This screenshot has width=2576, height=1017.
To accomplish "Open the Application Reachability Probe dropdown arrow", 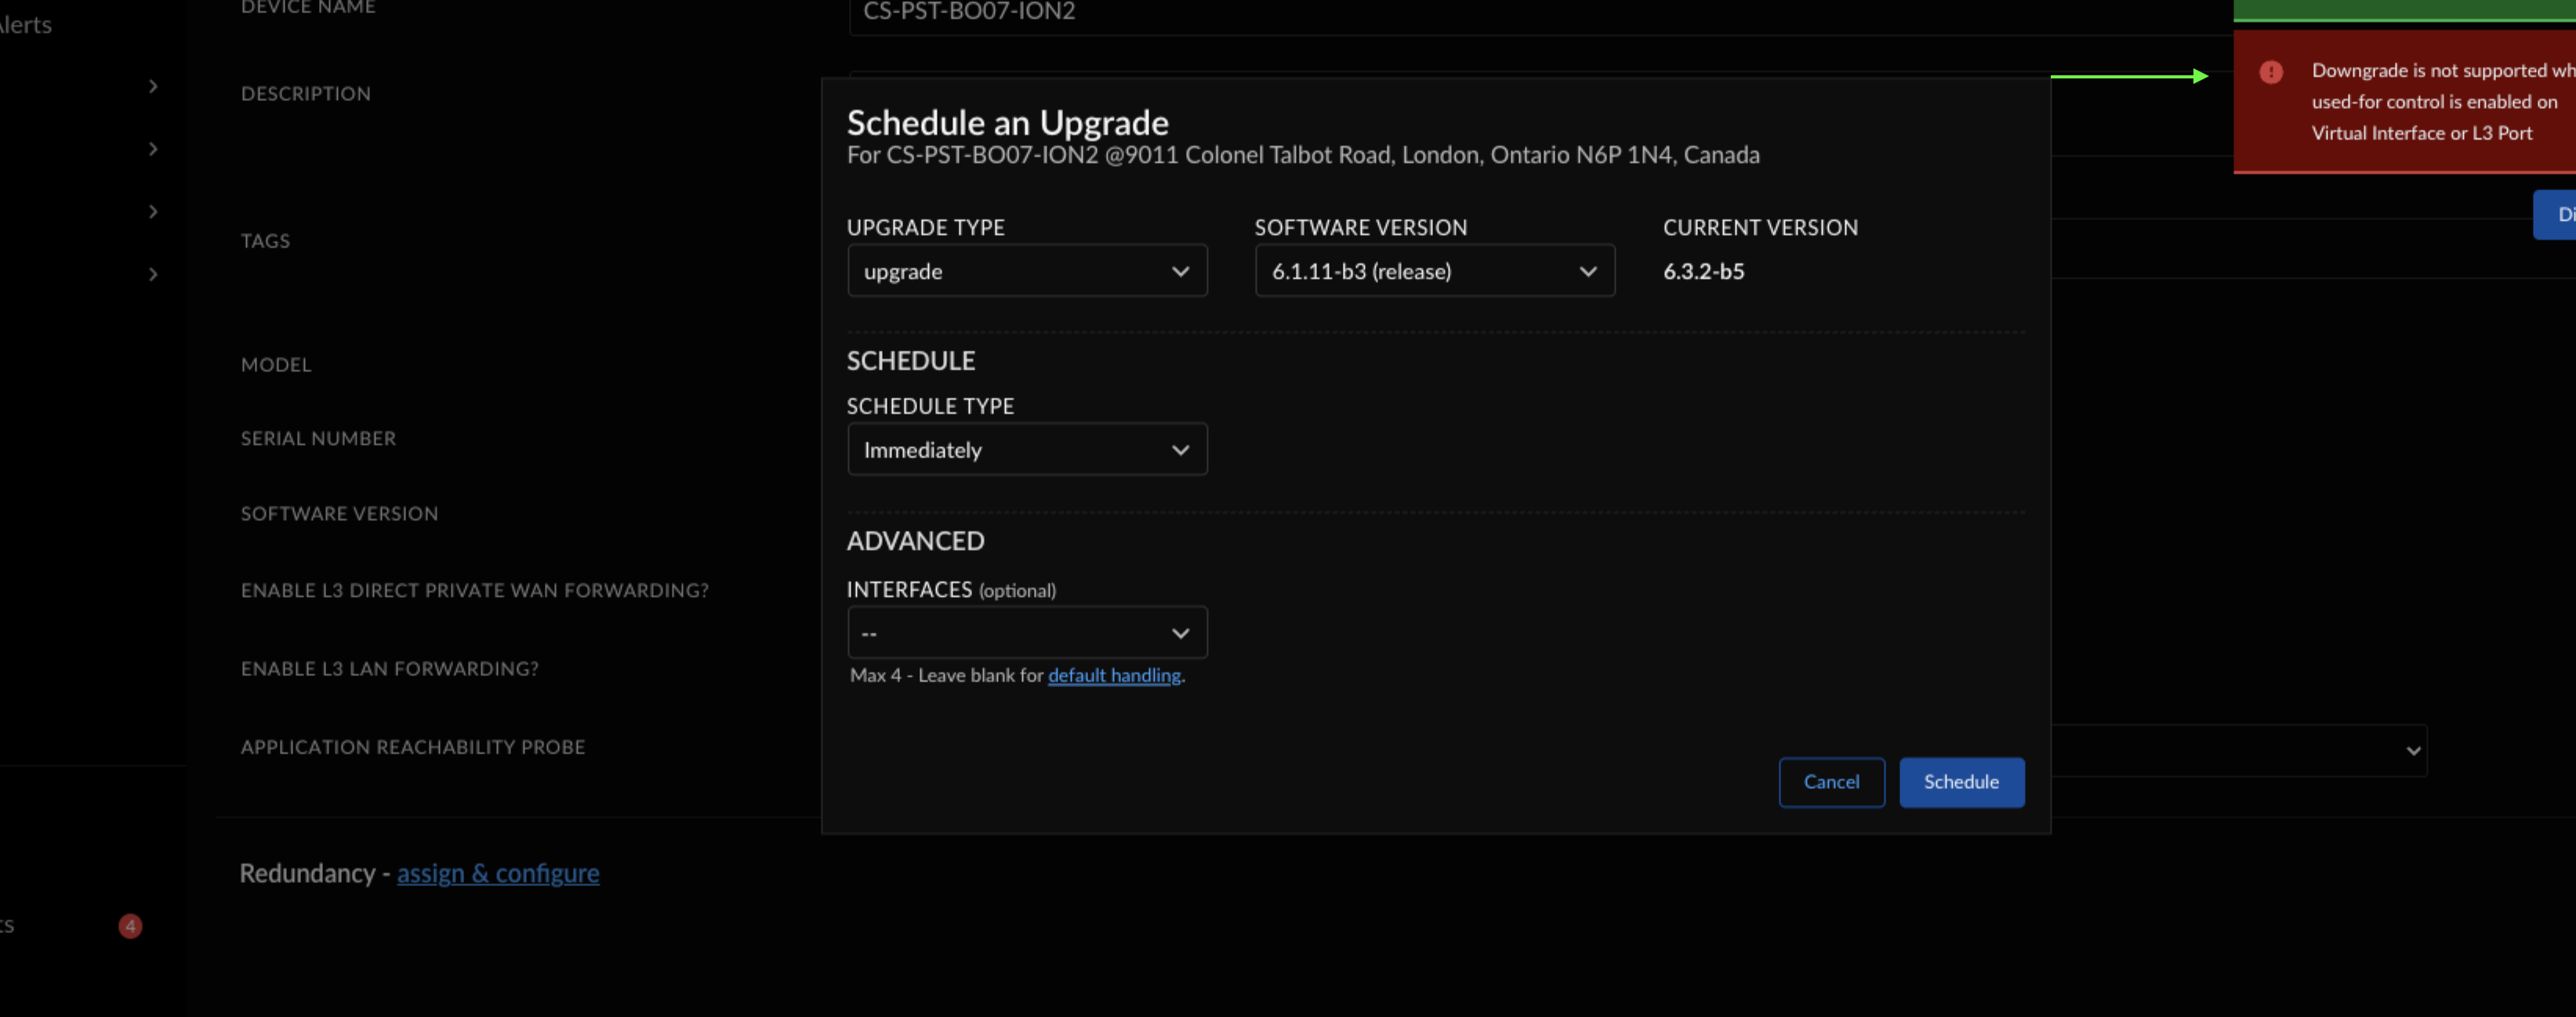I will click(2413, 751).
